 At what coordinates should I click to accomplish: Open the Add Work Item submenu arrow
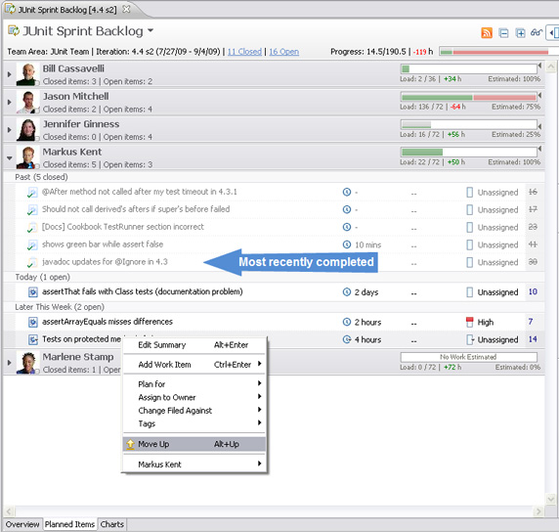click(x=260, y=364)
